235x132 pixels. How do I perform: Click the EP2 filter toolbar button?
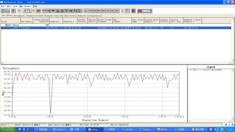(104, 11)
